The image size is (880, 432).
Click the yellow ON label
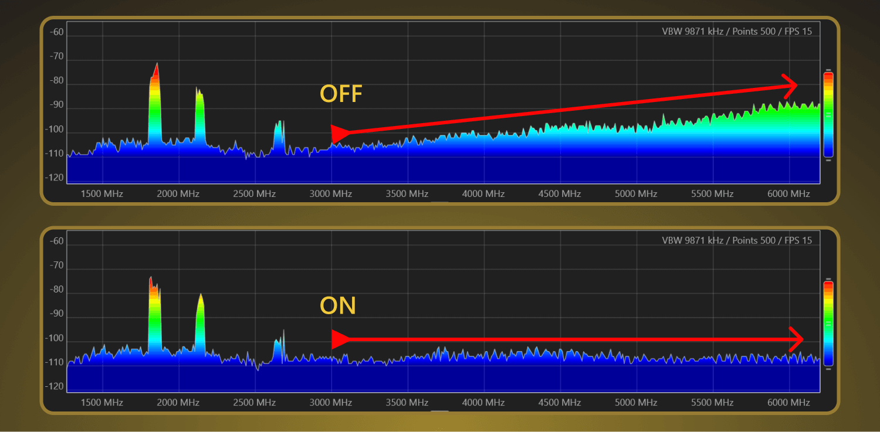pos(338,305)
